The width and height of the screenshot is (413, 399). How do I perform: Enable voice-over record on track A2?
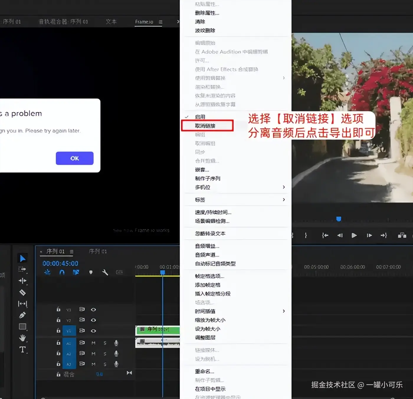point(116,353)
